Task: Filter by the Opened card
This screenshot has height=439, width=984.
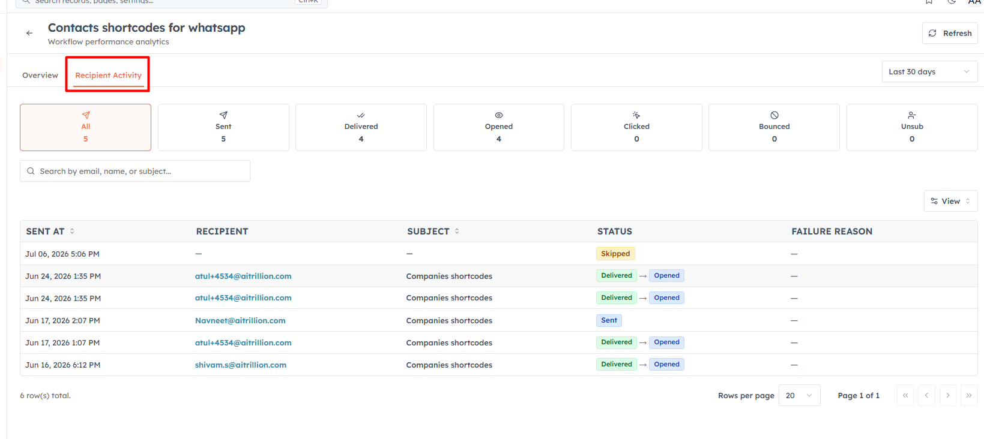Action: coord(499,127)
